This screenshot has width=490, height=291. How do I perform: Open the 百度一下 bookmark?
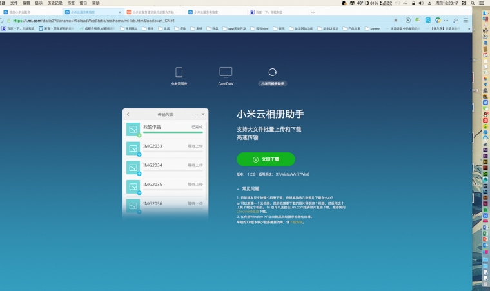click(17, 28)
